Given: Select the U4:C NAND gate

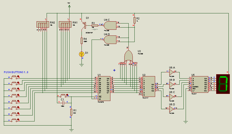Looking at the screenshot, I should 110,25.
